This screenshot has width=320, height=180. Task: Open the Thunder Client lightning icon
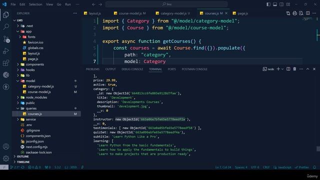(6, 86)
